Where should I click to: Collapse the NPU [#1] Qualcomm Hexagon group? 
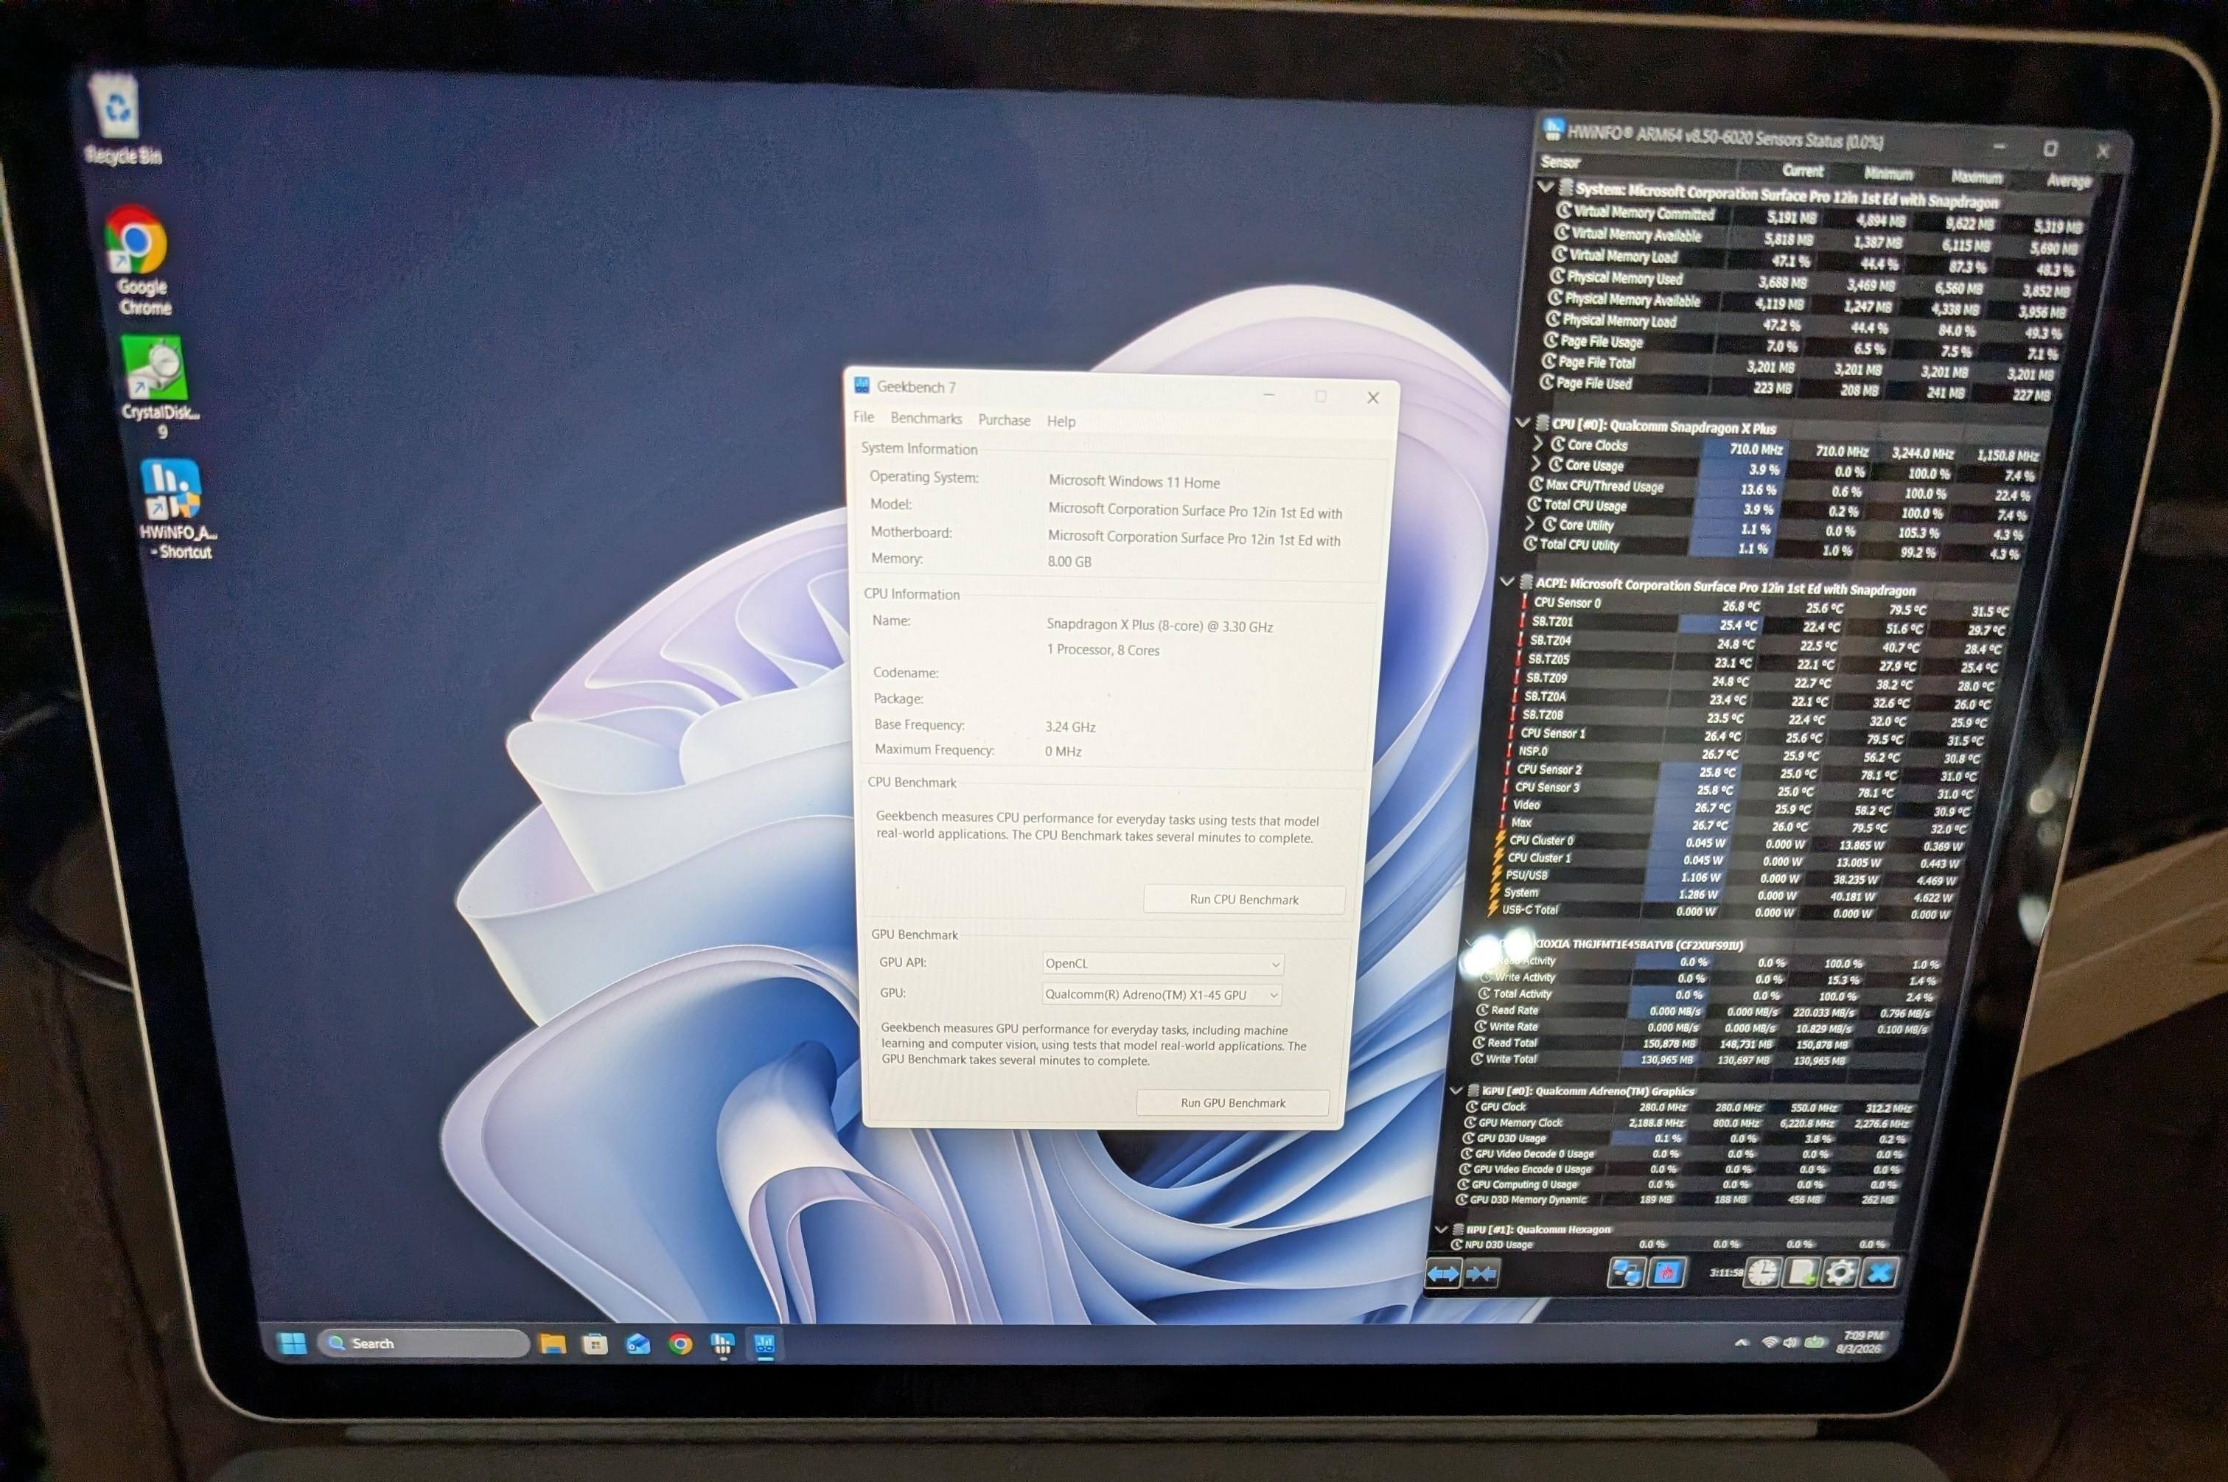pos(1442,1228)
